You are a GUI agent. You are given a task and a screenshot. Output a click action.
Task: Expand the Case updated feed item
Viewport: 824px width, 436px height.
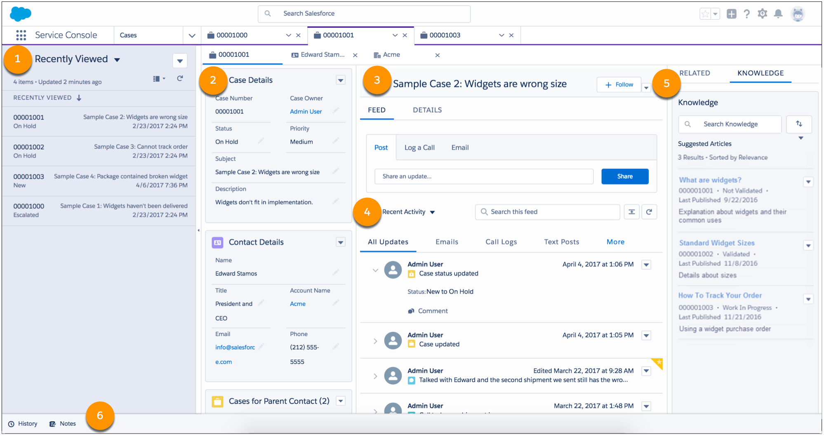tap(375, 341)
